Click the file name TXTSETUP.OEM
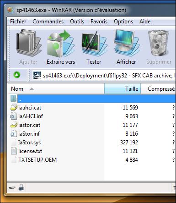The image size is (176, 203). point(37,160)
